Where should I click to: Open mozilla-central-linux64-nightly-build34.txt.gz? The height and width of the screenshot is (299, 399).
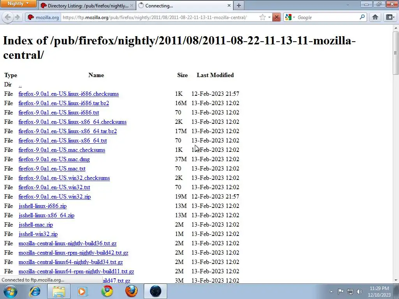coord(71,262)
